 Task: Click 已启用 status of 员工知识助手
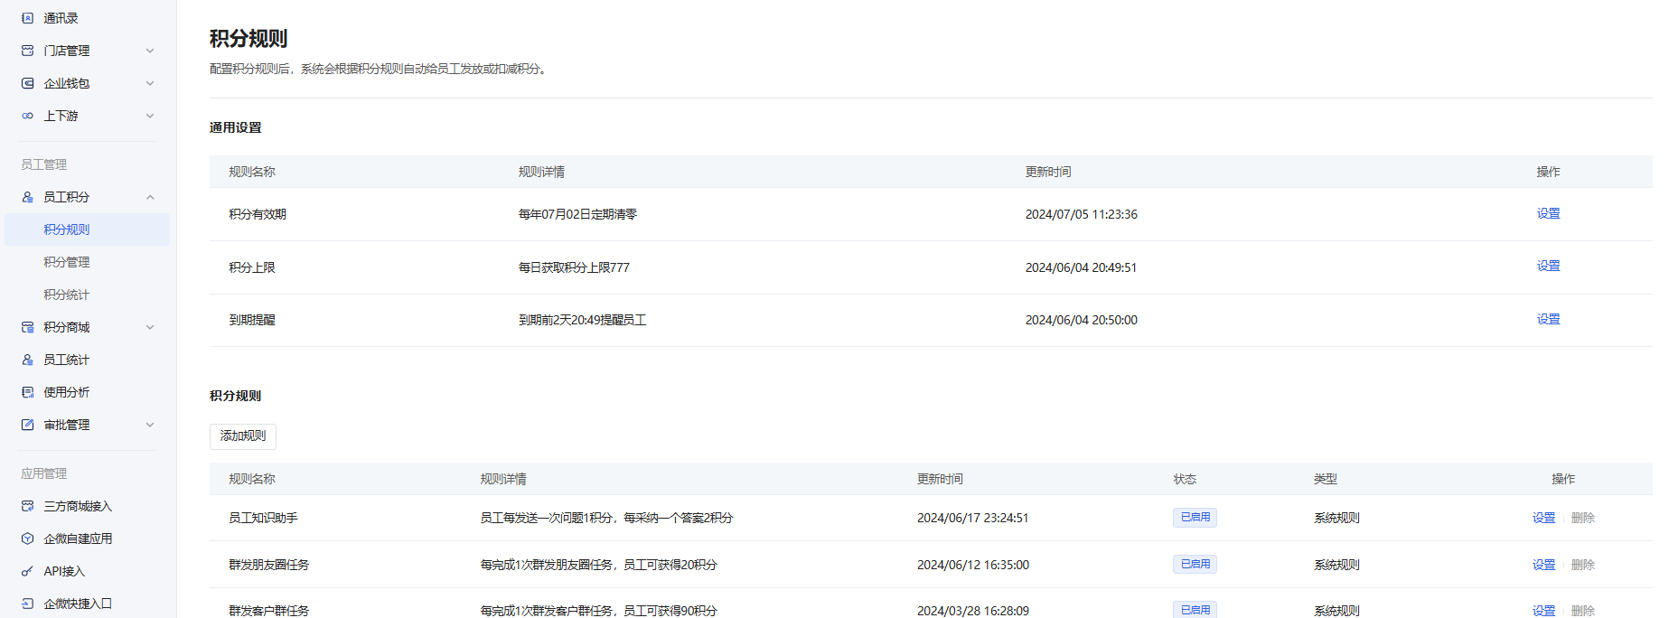click(1195, 518)
